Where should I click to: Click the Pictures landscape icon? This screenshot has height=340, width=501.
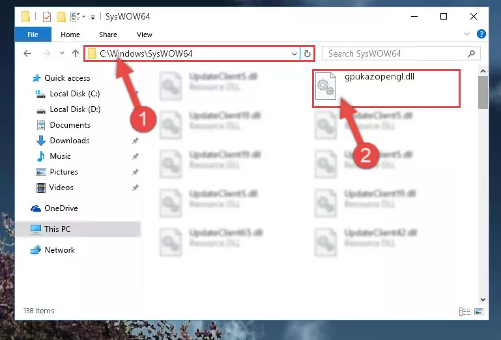(41, 172)
